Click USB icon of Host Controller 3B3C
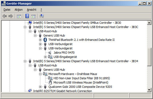Viewport: 153px width, 99px height. click(x=30, y=27)
